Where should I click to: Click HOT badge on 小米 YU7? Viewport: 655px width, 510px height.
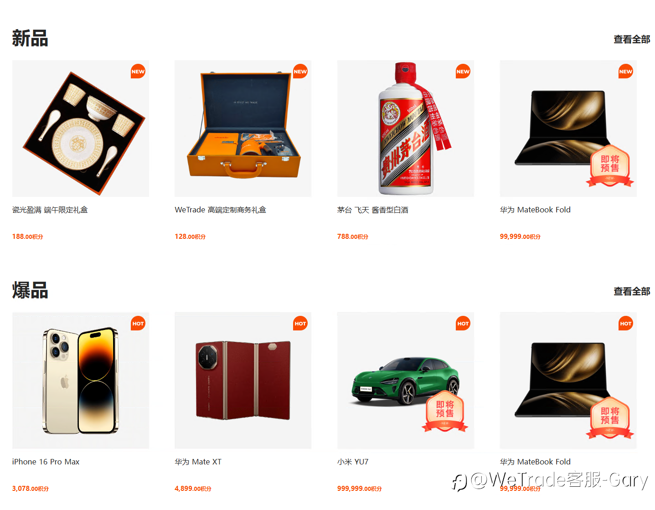[x=463, y=324]
